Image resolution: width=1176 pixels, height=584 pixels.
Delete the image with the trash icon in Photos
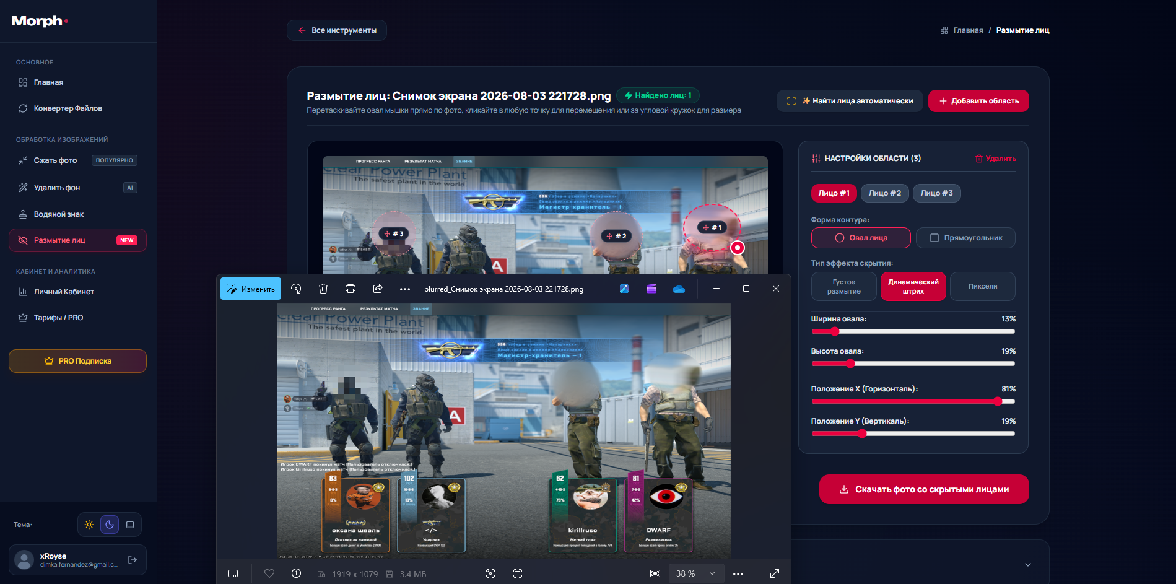pyautogui.click(x=323, y=289)
